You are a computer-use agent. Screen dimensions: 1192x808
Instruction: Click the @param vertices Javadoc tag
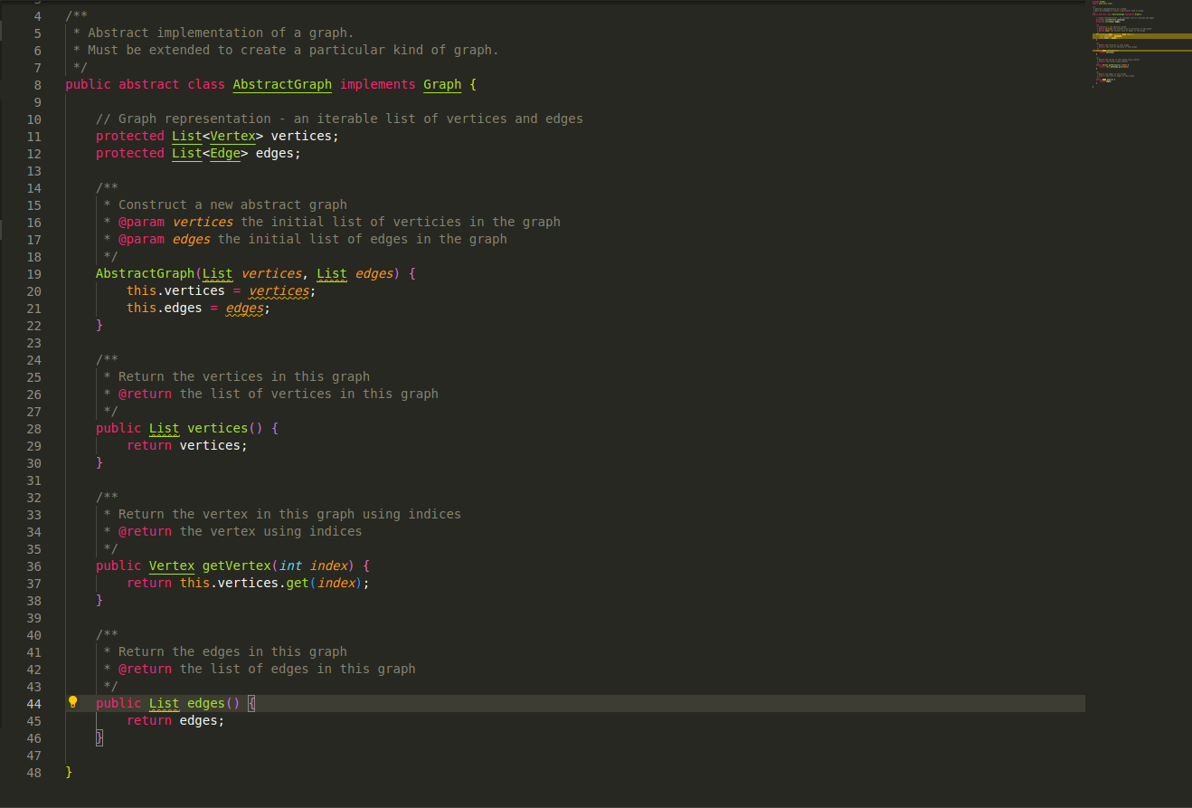141,222
